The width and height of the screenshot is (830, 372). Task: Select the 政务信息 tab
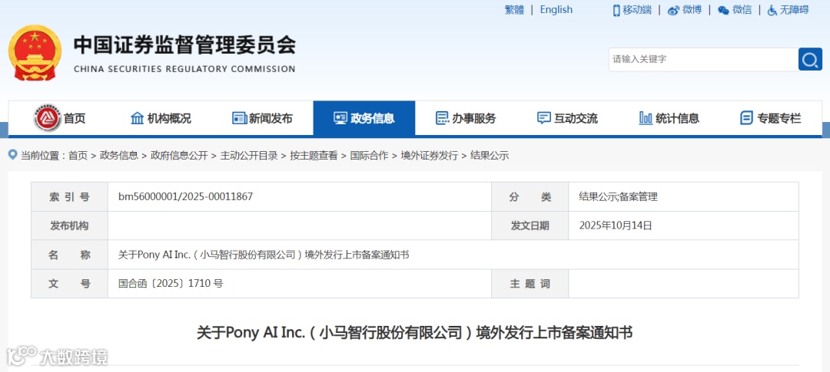pos(364,118)
